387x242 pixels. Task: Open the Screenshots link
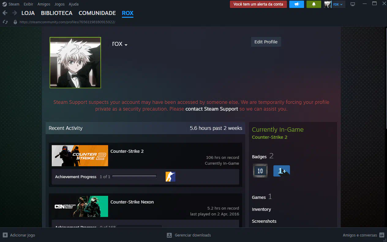(264, 221)
